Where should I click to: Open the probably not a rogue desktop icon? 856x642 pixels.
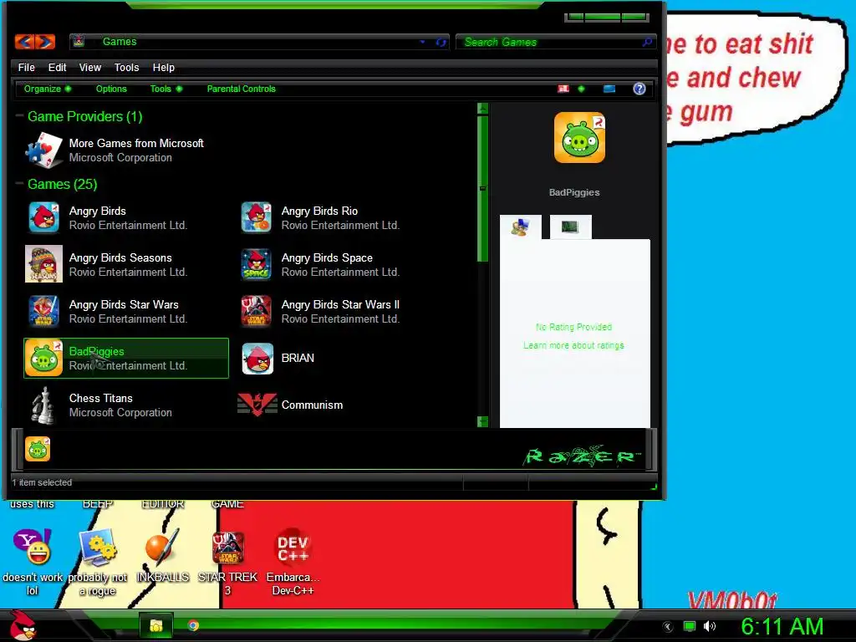[98, 562]
